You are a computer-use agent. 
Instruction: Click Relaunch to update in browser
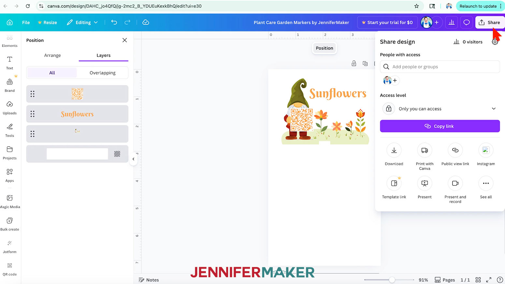click(478, 6)
